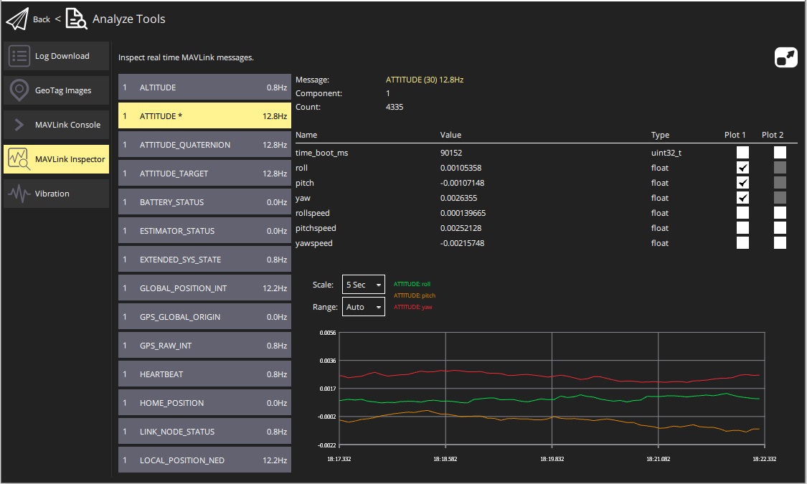Click the chart expand arrow icon

tap(785, 56)
